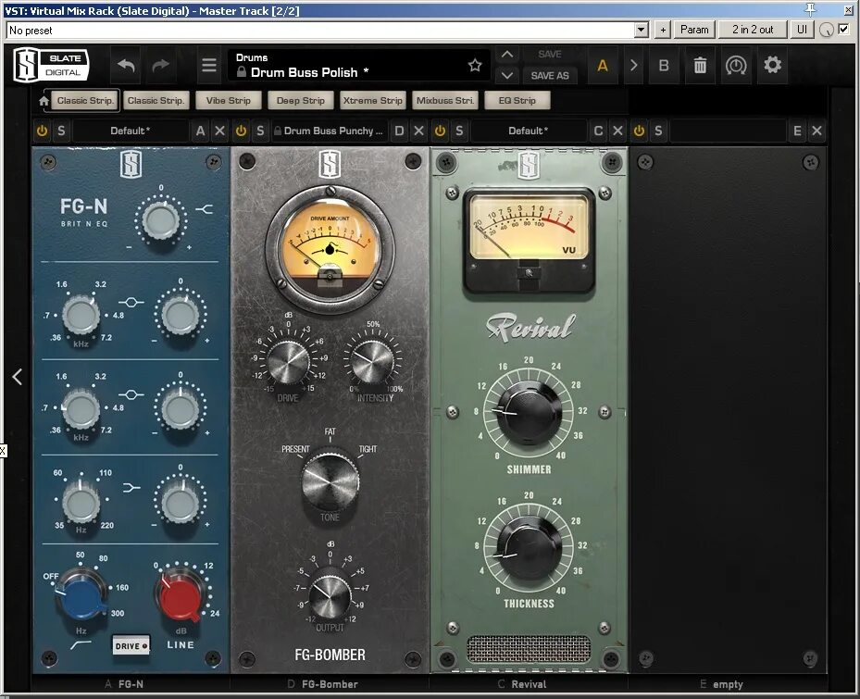The width and height of the screenshot is (860, 699).
Task: Toggle power on the FG-N module
Action: tap(41, 131)
